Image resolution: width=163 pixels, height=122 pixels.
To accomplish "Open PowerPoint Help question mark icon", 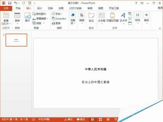I will 136,3.
